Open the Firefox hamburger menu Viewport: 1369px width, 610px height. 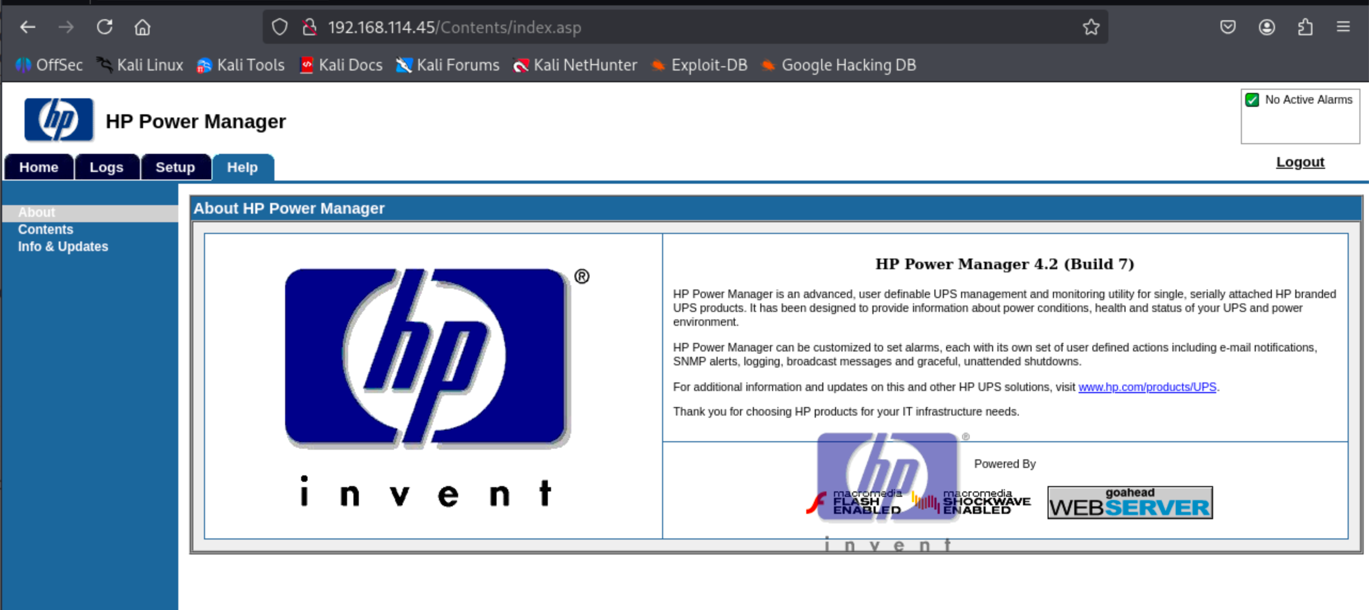[1343, 27]
